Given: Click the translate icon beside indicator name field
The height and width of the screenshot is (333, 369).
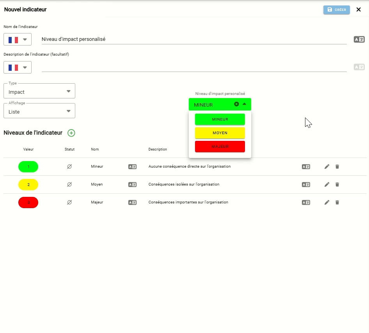Looking at the screenshot, I should (x=359, y=39).
